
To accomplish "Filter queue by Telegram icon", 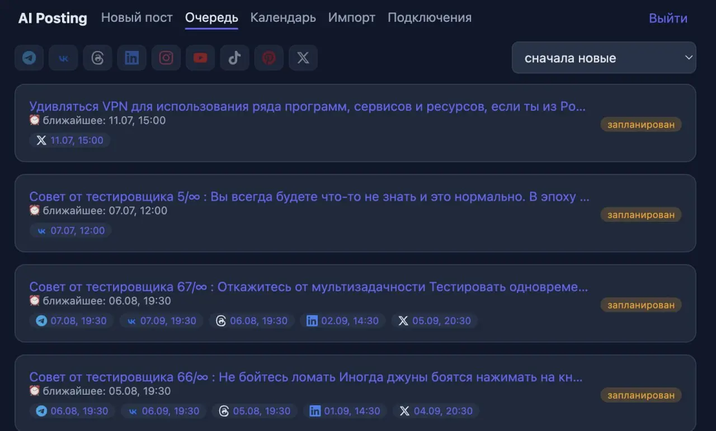I will [29, 58].
